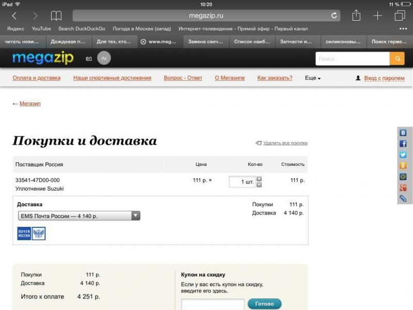Reload the page with refresh icon

click(x=334, y=16)
